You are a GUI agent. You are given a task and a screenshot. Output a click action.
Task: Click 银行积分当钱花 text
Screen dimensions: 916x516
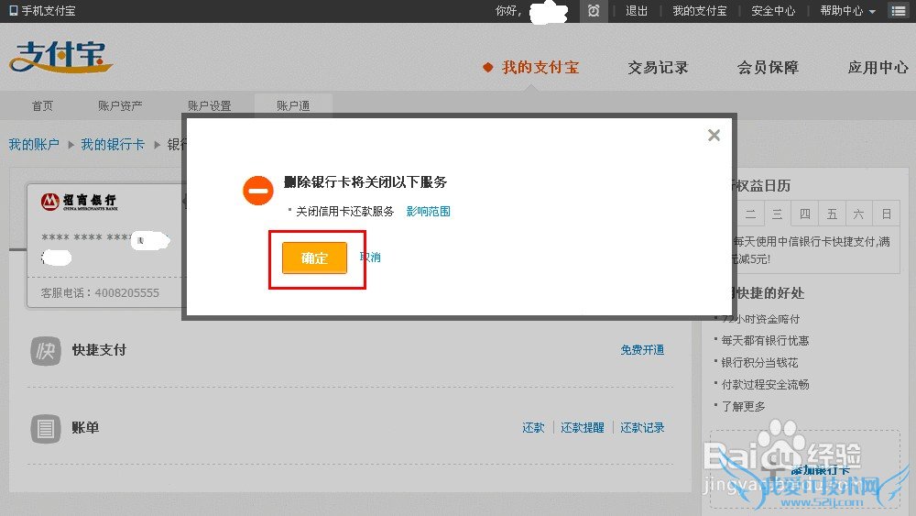pos(759,362)
